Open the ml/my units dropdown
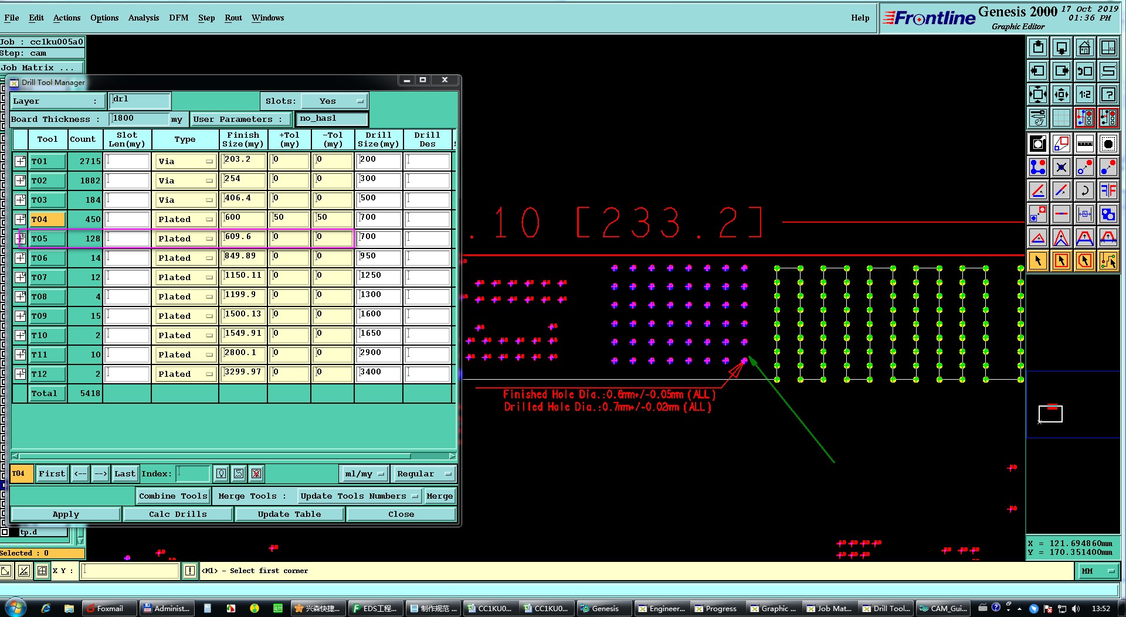This screenshot has height=617, width=1126. 364,473
